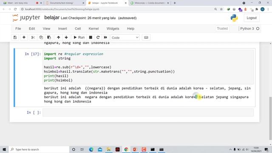Click into the empty code cell
The image size is (272, 153).
[x=148, y=113]
